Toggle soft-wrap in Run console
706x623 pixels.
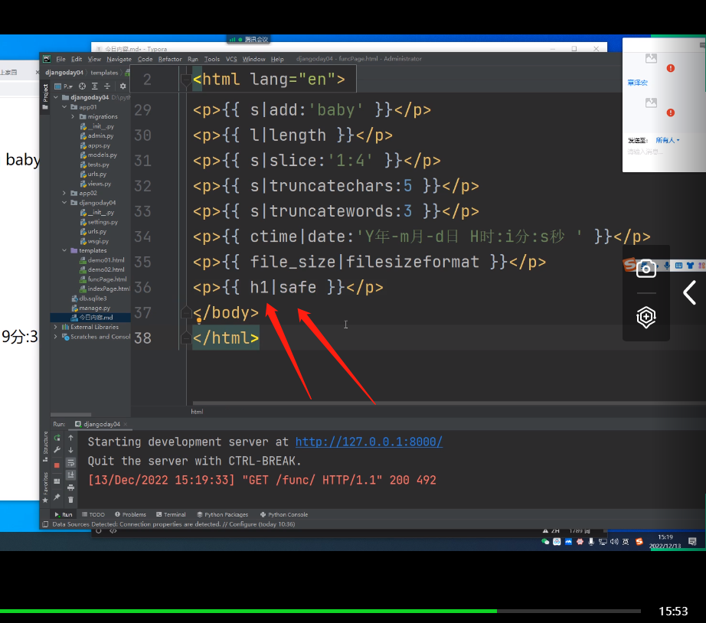70,462
